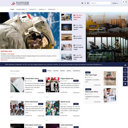Open the 'Eposet accus' article title
Viewport: 128px width, 128px height.
pos(65,102)
